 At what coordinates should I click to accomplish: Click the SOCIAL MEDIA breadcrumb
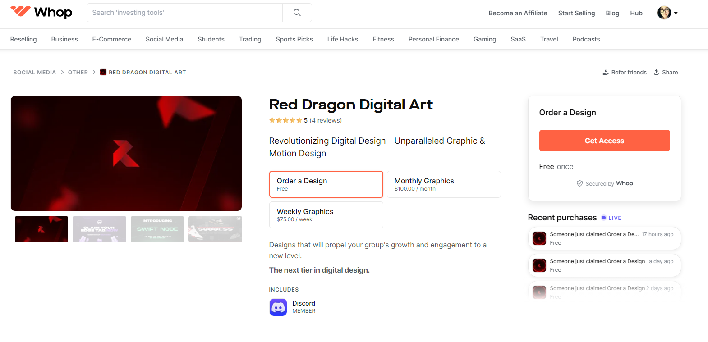(x=35, y=72)
